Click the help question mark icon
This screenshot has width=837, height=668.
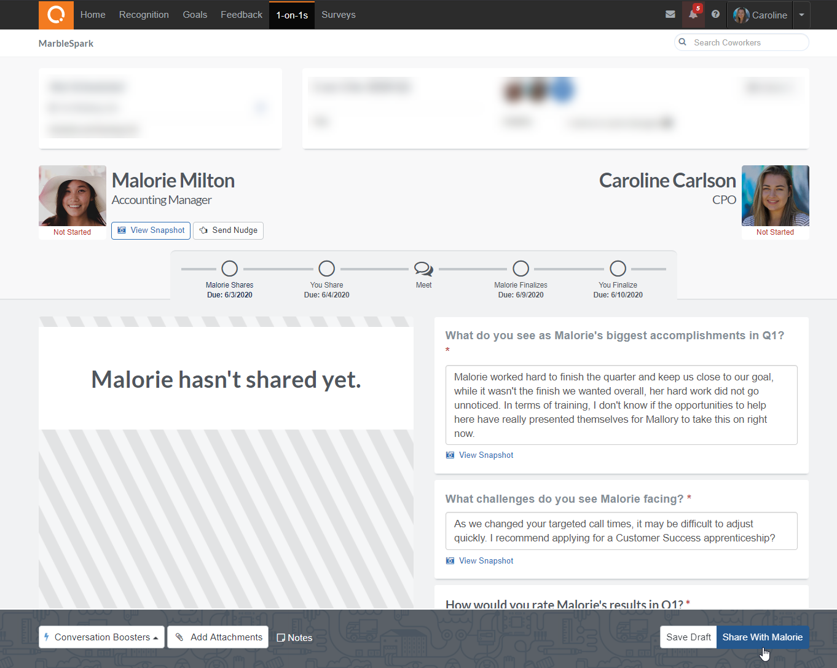click(715, 14)
